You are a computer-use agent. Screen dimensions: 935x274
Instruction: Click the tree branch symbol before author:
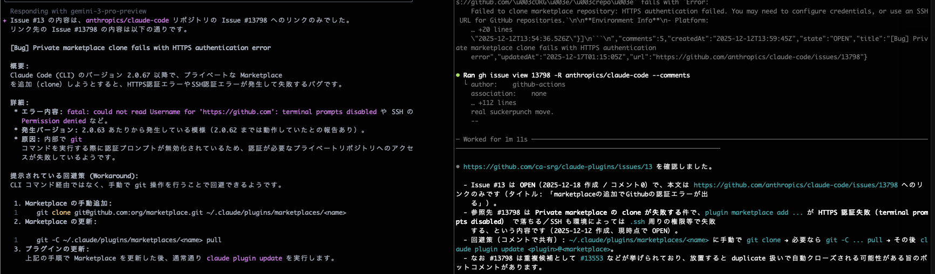466,84
